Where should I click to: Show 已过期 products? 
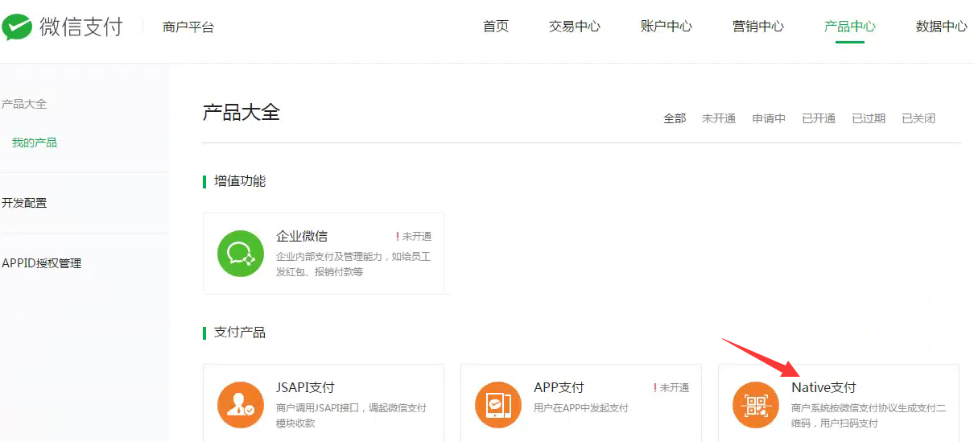[869, 118]
